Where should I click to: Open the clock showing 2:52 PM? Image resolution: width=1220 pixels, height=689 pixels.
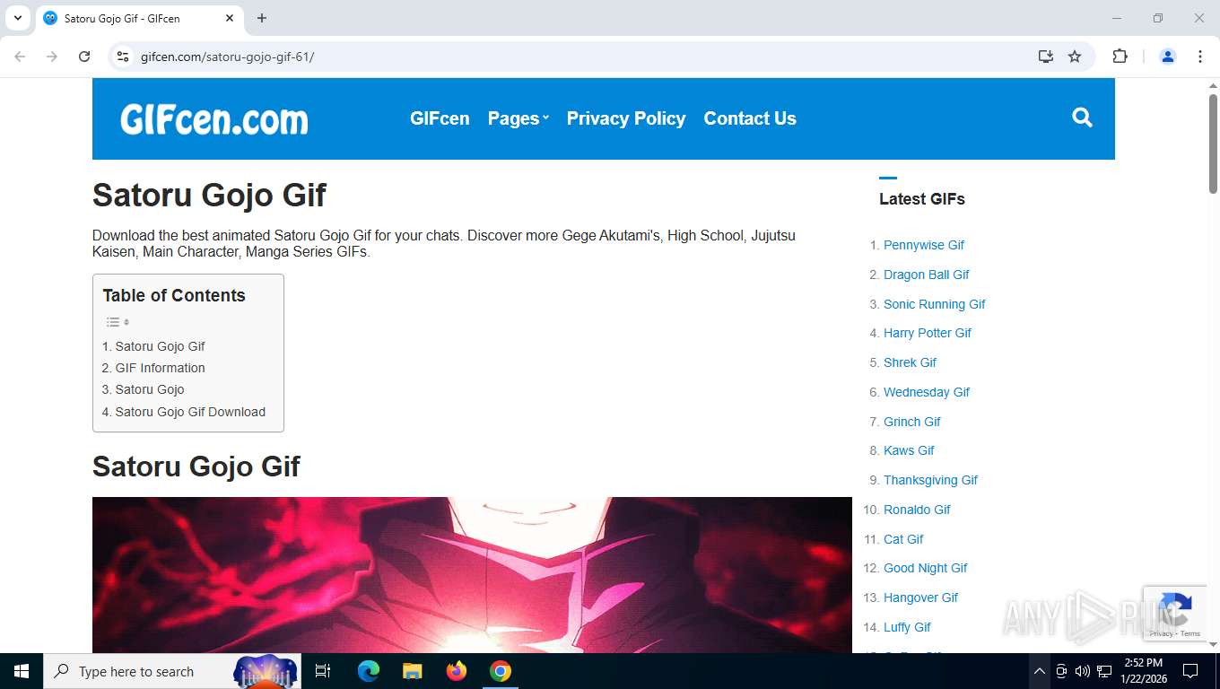coord(1143,671)
